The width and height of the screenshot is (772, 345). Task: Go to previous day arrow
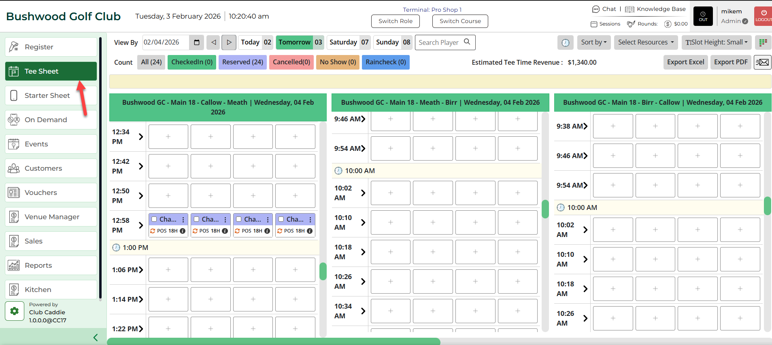213,42
